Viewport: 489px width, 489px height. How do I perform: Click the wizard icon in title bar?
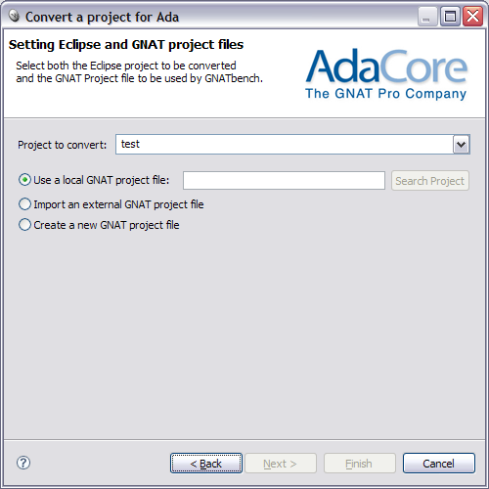14,16
